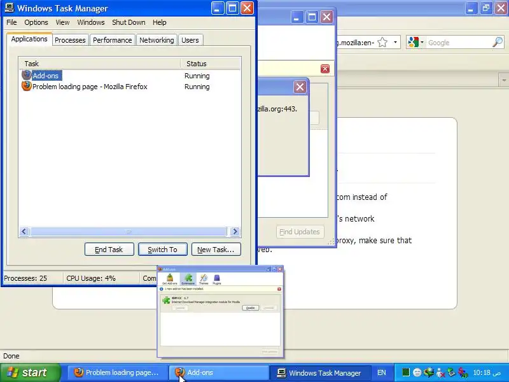Open the bookmark star history dropdown arrow
This screenshot has height=382, width=509.
pos(395,42)
